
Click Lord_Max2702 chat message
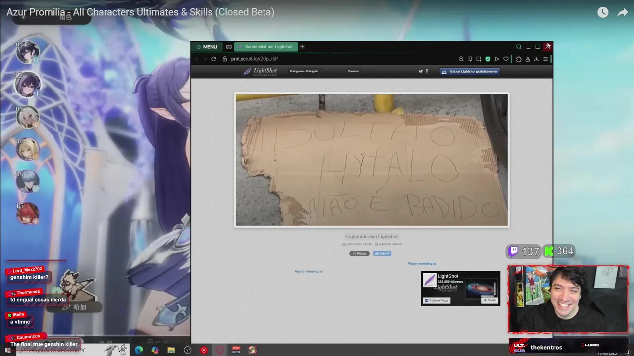pos(29,278)
